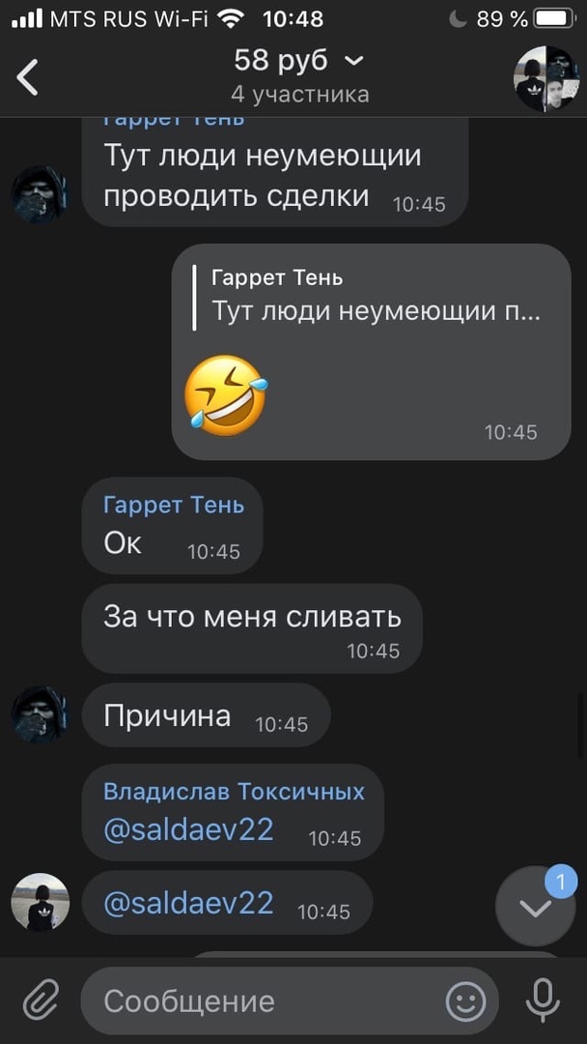Tap masked avatar beside 'проводить сделки' message
The width and height of the screenshot is (587, 1044).
pos(40,193)
